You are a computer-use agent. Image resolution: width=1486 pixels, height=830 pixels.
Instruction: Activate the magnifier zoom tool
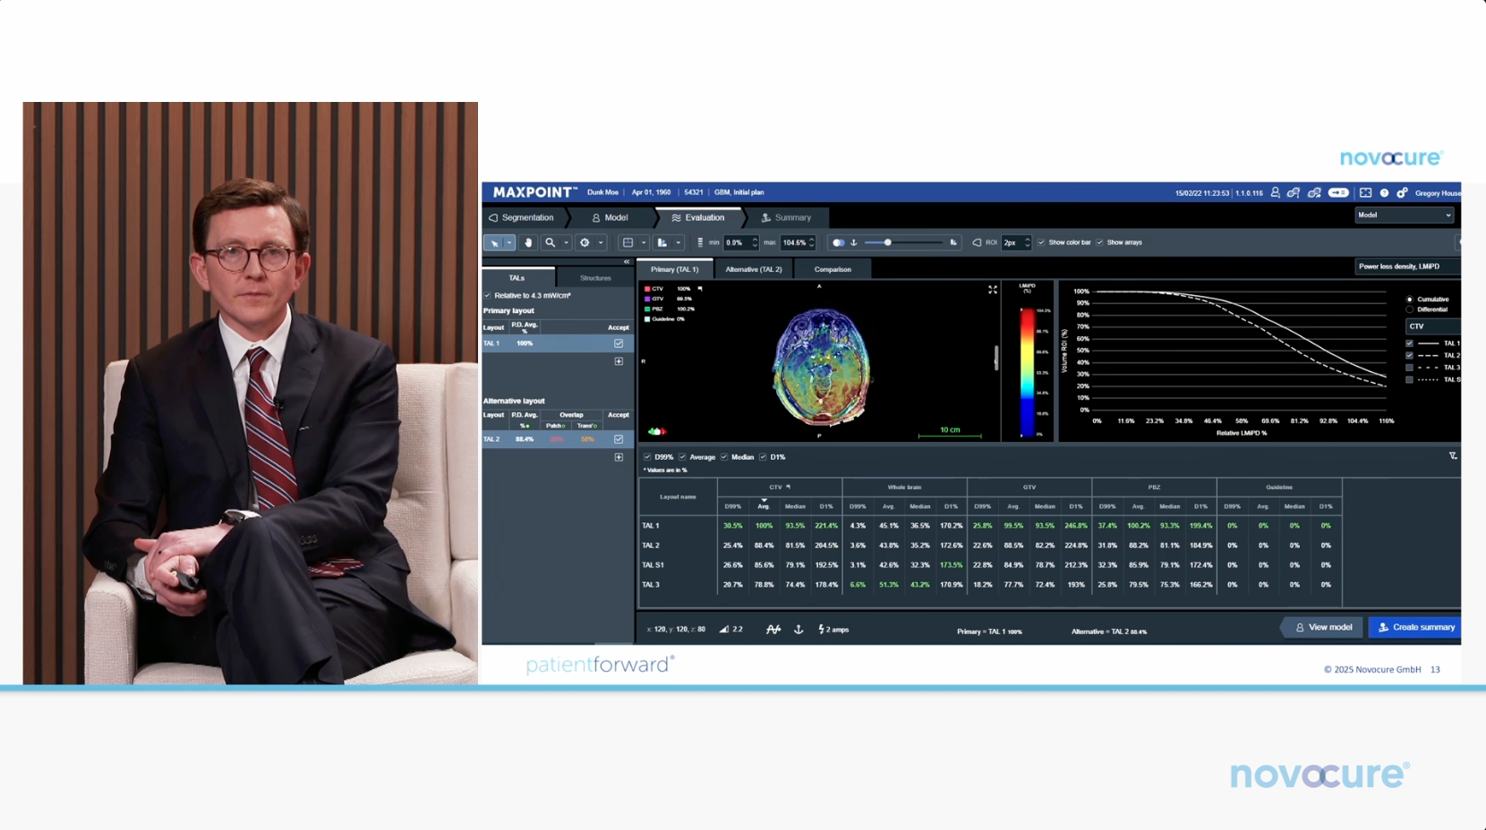[x=551, y=242]
